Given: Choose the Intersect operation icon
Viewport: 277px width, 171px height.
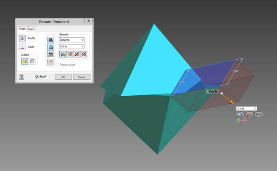Looking at the screenshot, I should click(x=51, y=54).
